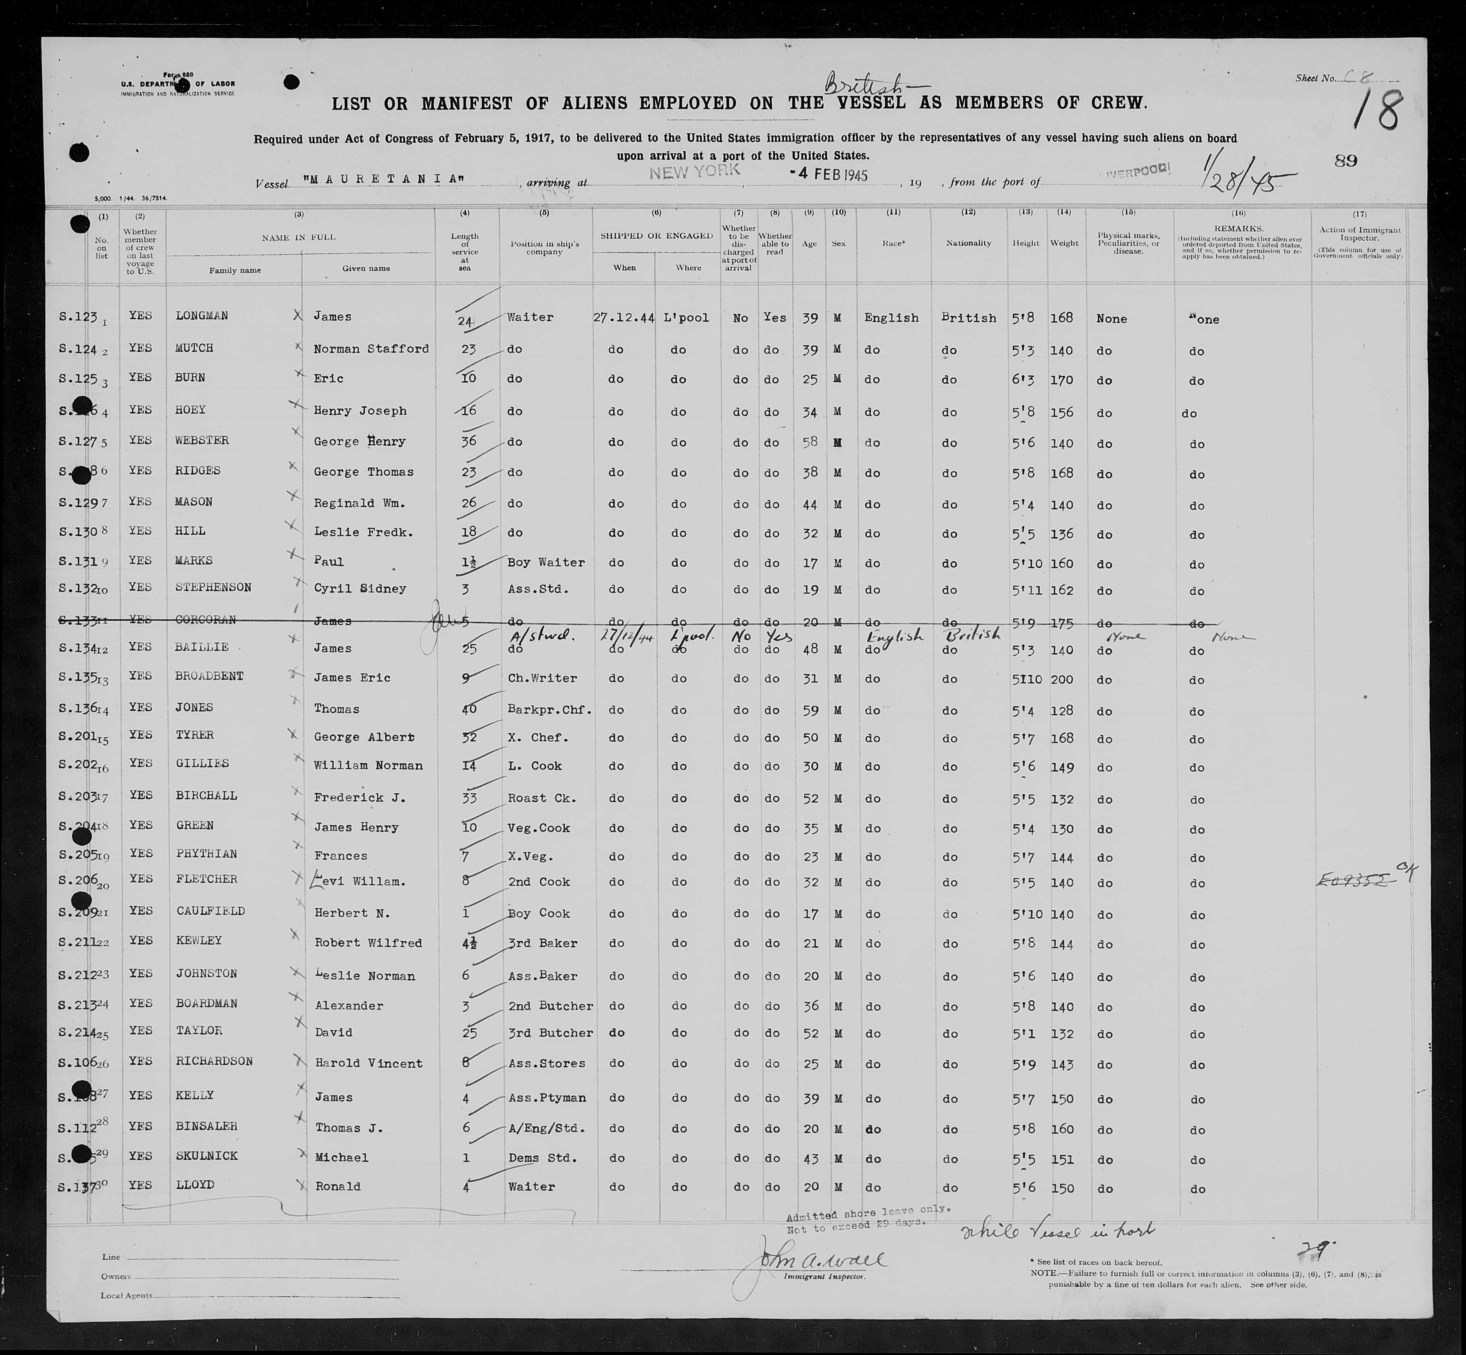The height and width of the screenshot is (1355, 1466).
Task: Click the position "Barkpr.Chf."
Action: (x=550, y=709)
